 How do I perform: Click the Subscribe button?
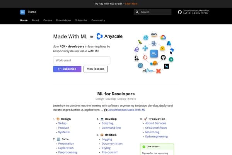point(67,69)
